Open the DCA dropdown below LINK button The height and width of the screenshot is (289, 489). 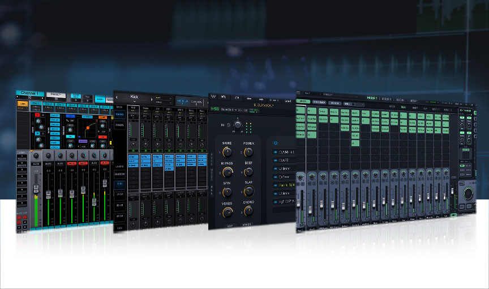[x=23, y=108]
